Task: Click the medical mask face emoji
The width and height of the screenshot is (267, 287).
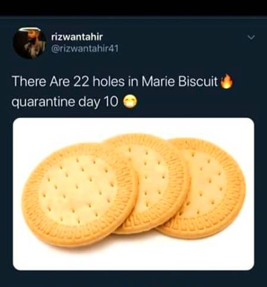Action: pos(131,101)
